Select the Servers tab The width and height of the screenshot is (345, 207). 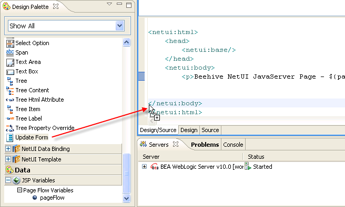(159, 145)
